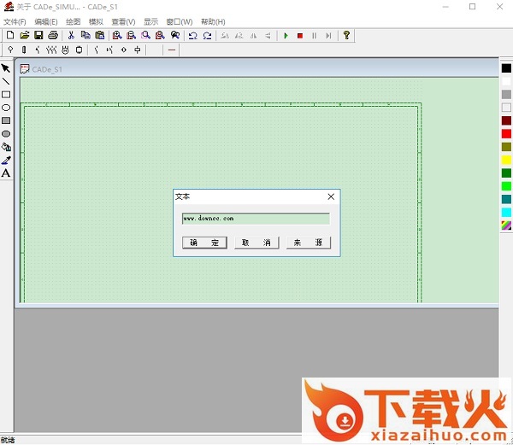Select the coil component icon
Image resolution: width=513 pixels, height=445 pixels.
point(138,50)
